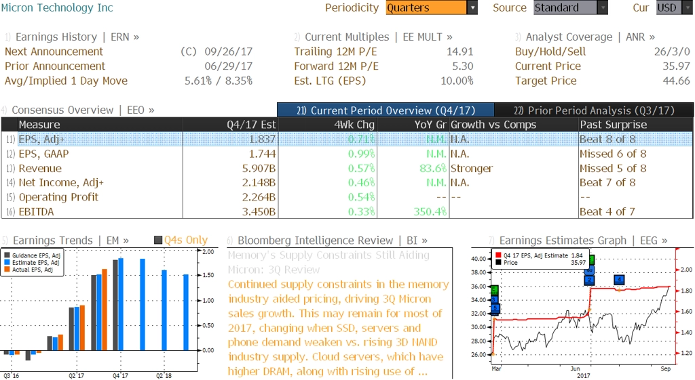Screen dimensions: 695x380
Task: Open Earnings Trends EM link
Action: [x=71, y=240]
